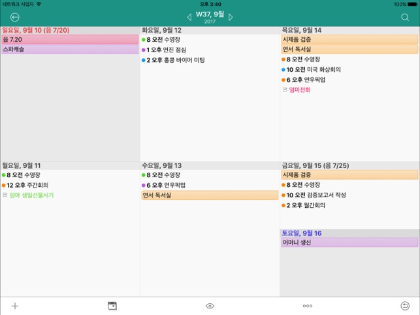The height and width of the screenshot is (315, 420).
Task: Open Thursday's 8 오전 수영장 event
Action: pos(301,59)
